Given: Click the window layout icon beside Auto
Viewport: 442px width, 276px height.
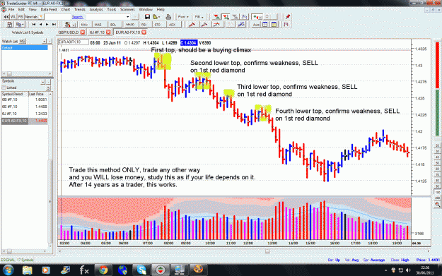Looking at the screenshot, I should tap(265, 25).
